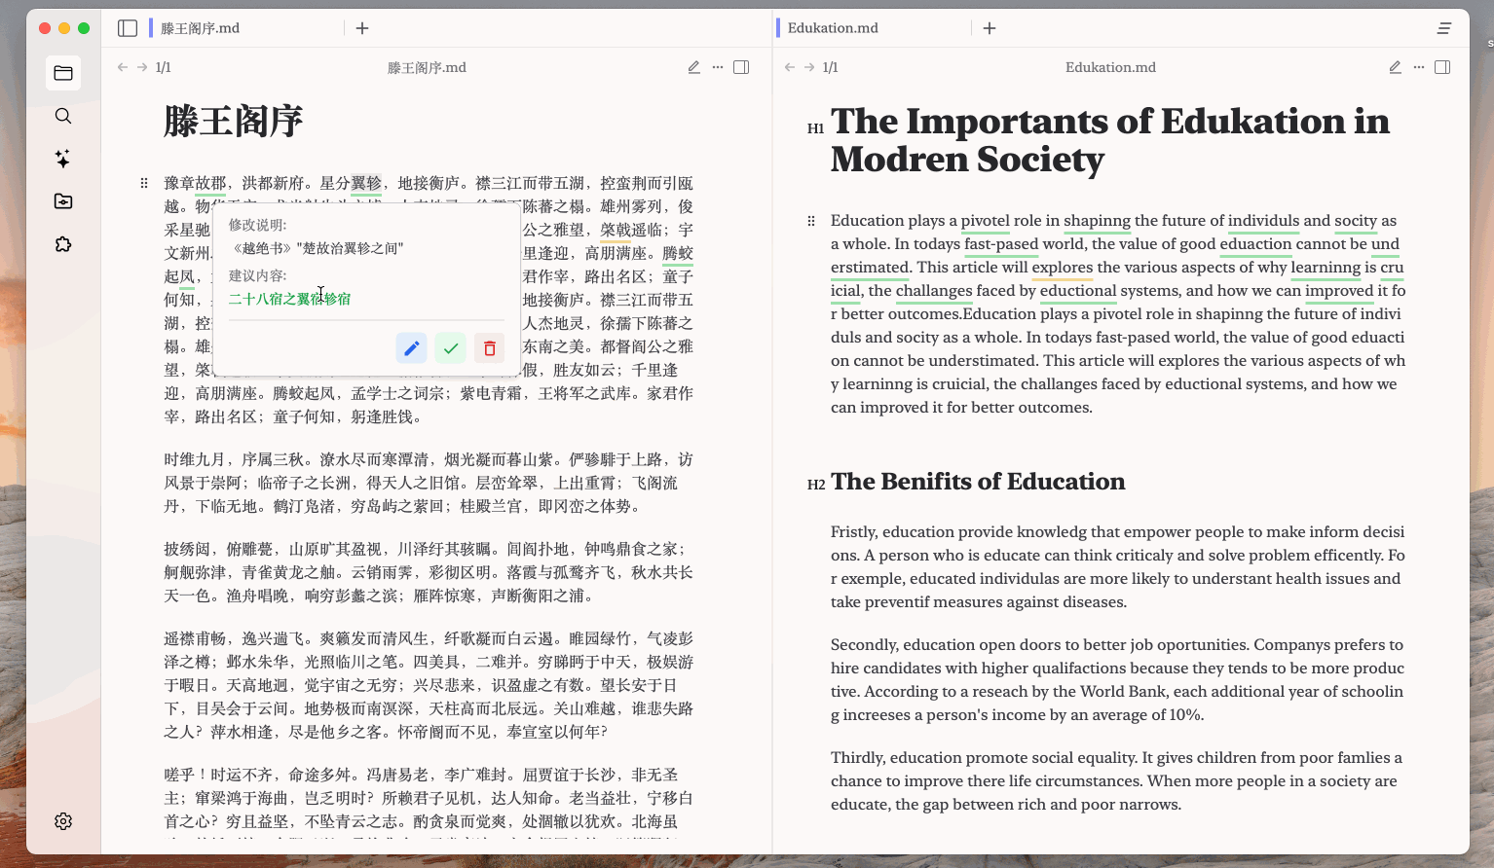Screen dimensions: 1494x868
Task: Click the drag handle beside Education plays paragraph
Action: click(811, 221)
